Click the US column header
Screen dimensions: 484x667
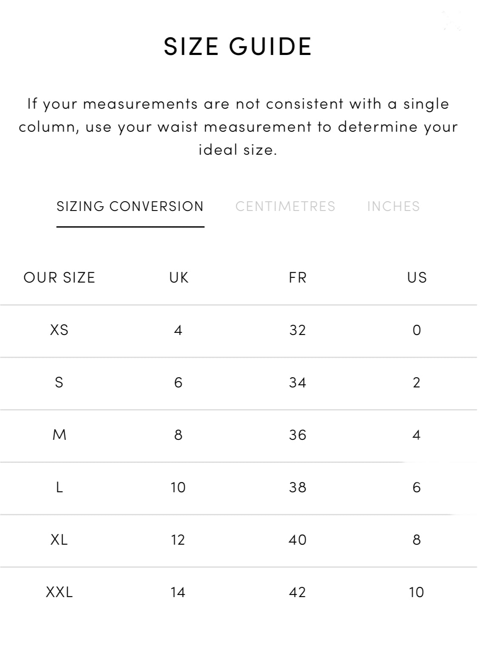click(417, 277)
